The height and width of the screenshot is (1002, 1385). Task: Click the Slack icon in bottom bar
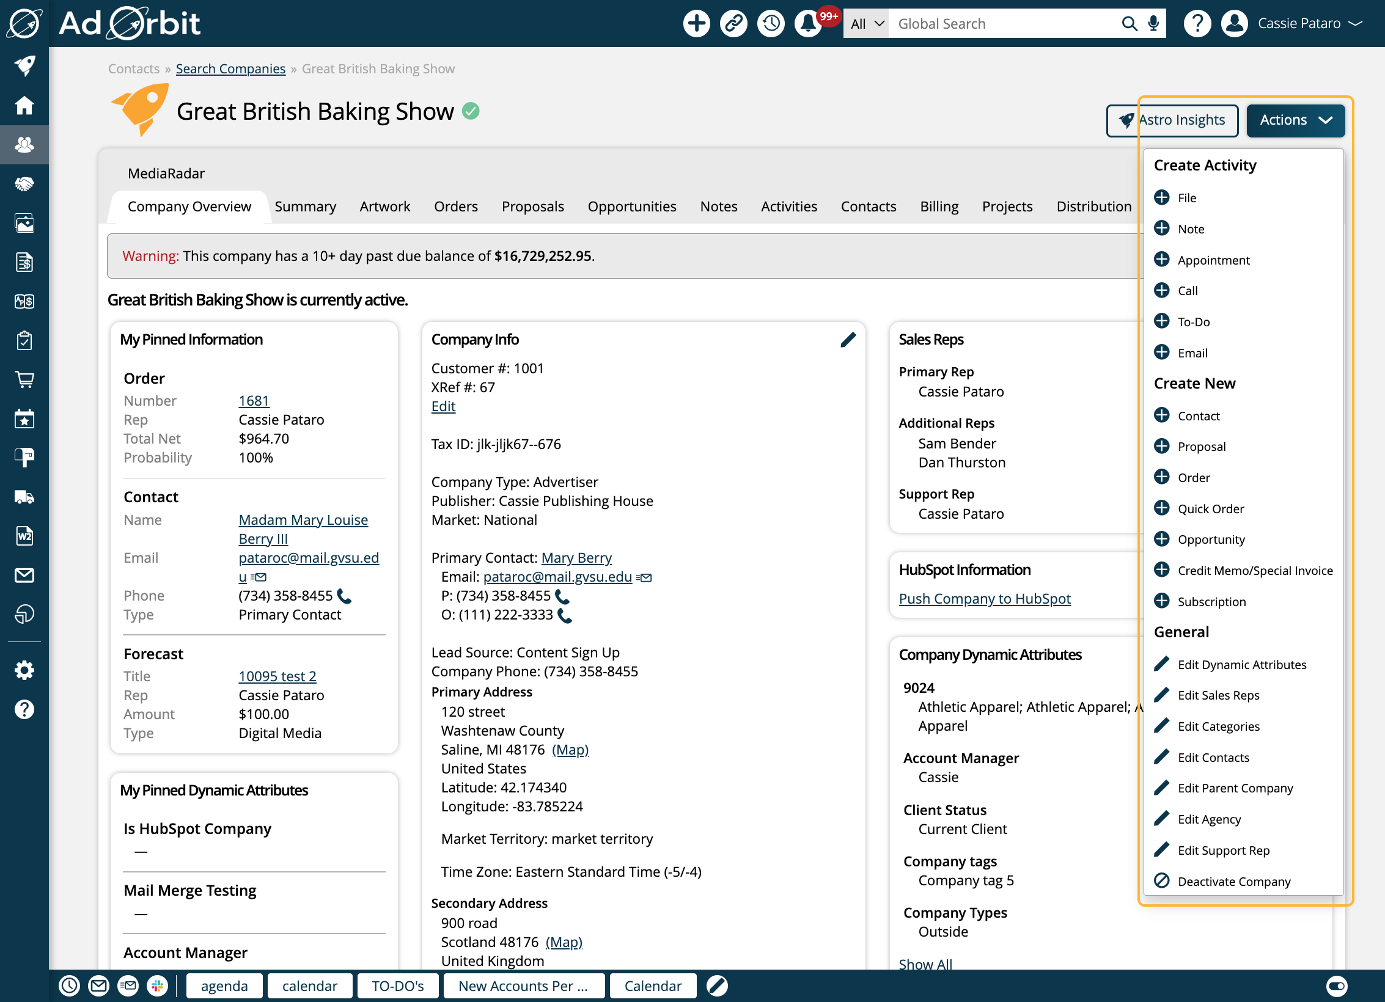point(157,986)
